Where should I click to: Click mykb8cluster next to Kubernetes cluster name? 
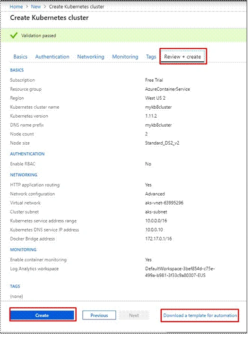point(158,107)
